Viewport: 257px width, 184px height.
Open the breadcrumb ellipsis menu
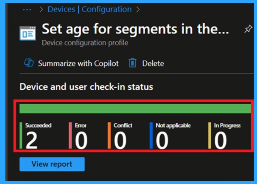click(26, 9)
